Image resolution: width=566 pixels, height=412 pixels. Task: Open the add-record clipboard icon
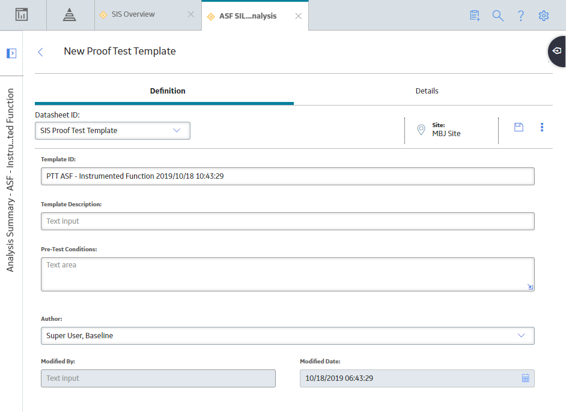click(475, 16)
